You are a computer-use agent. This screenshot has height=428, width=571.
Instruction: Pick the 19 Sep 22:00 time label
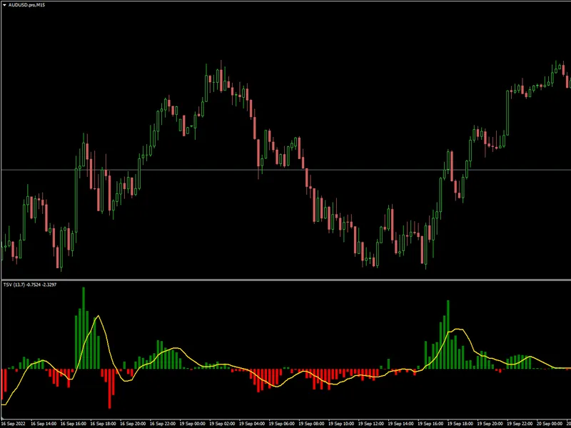click(521, 424)
